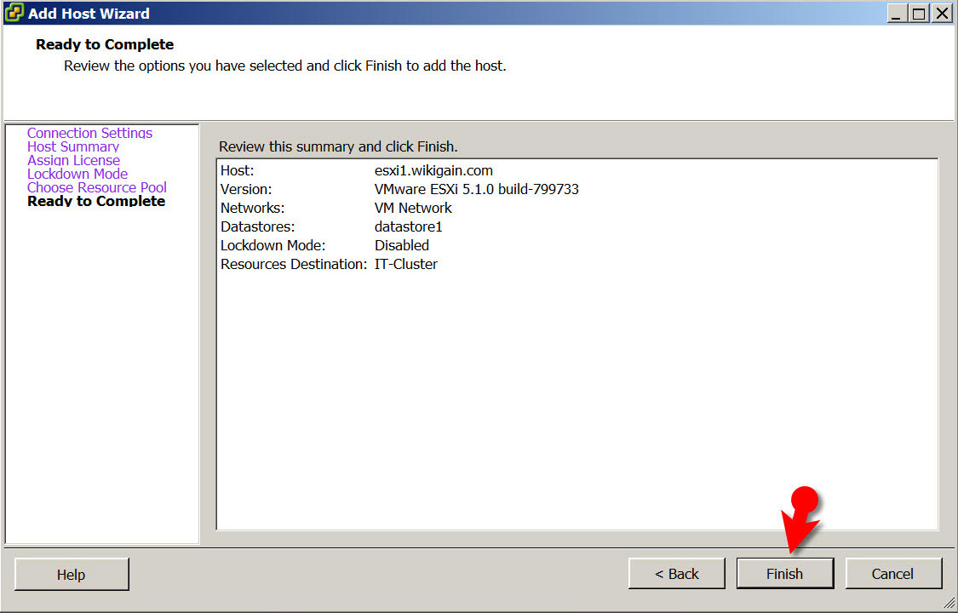Go back with the < Back button
The image size is (958, 613).
tap(677, 574)
